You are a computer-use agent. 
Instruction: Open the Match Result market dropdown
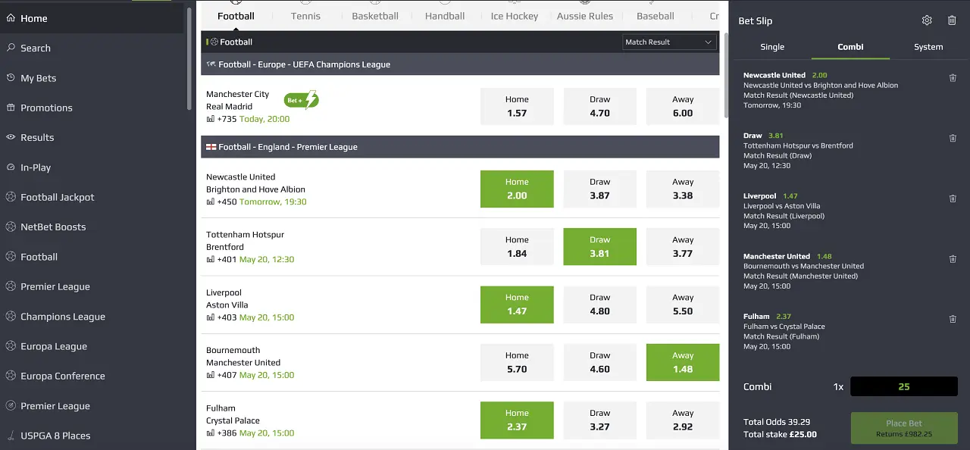[x=669, y=42]
